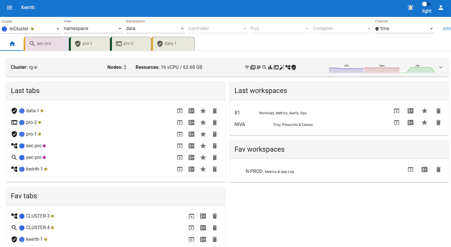The width and height of the screenshot is (451, 247).
Task: Restore the B1 workspace
Action: click(x=397, y=111)
